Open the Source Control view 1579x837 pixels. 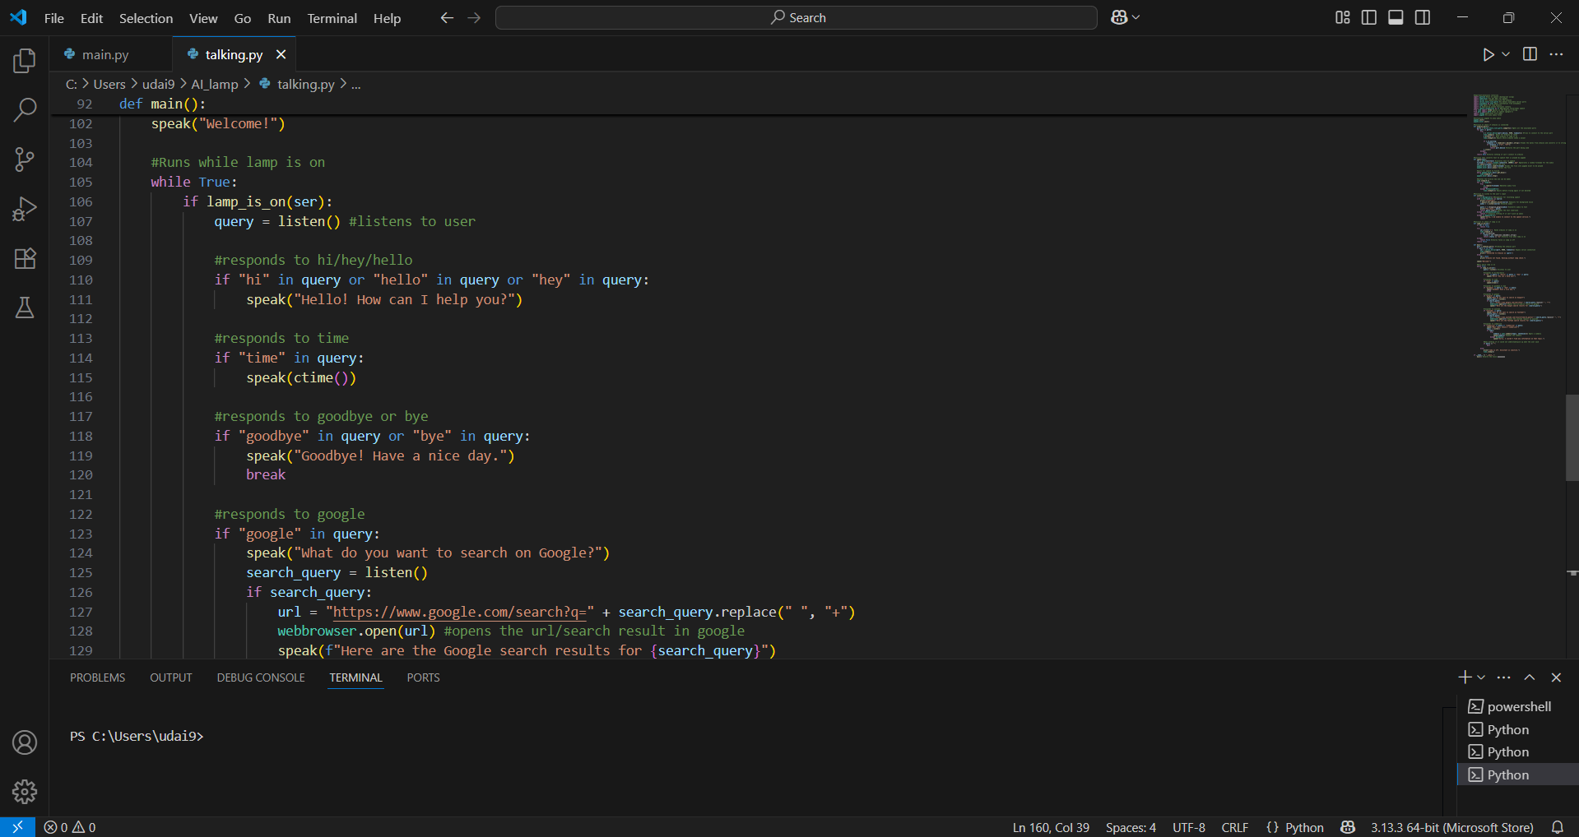coord(25,160)
